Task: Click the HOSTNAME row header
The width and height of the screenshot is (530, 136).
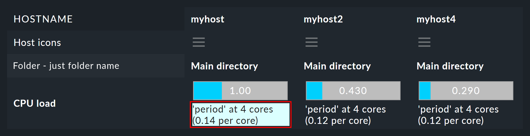Action: coord(43,19)
